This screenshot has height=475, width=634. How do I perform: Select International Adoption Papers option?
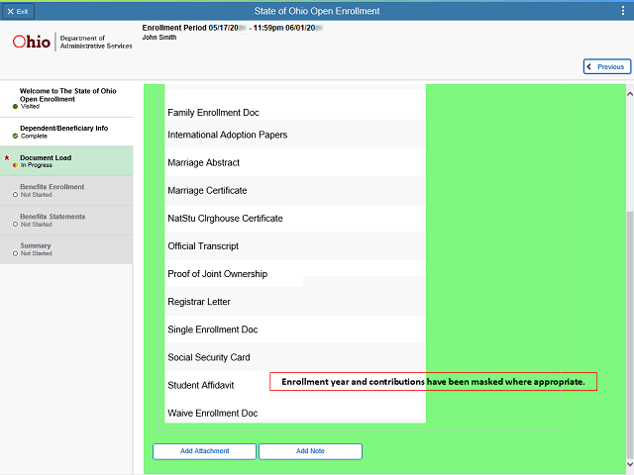click(x=227, y=135)
